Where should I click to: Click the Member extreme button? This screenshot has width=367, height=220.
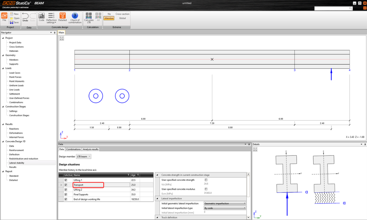tap(109, 18)
